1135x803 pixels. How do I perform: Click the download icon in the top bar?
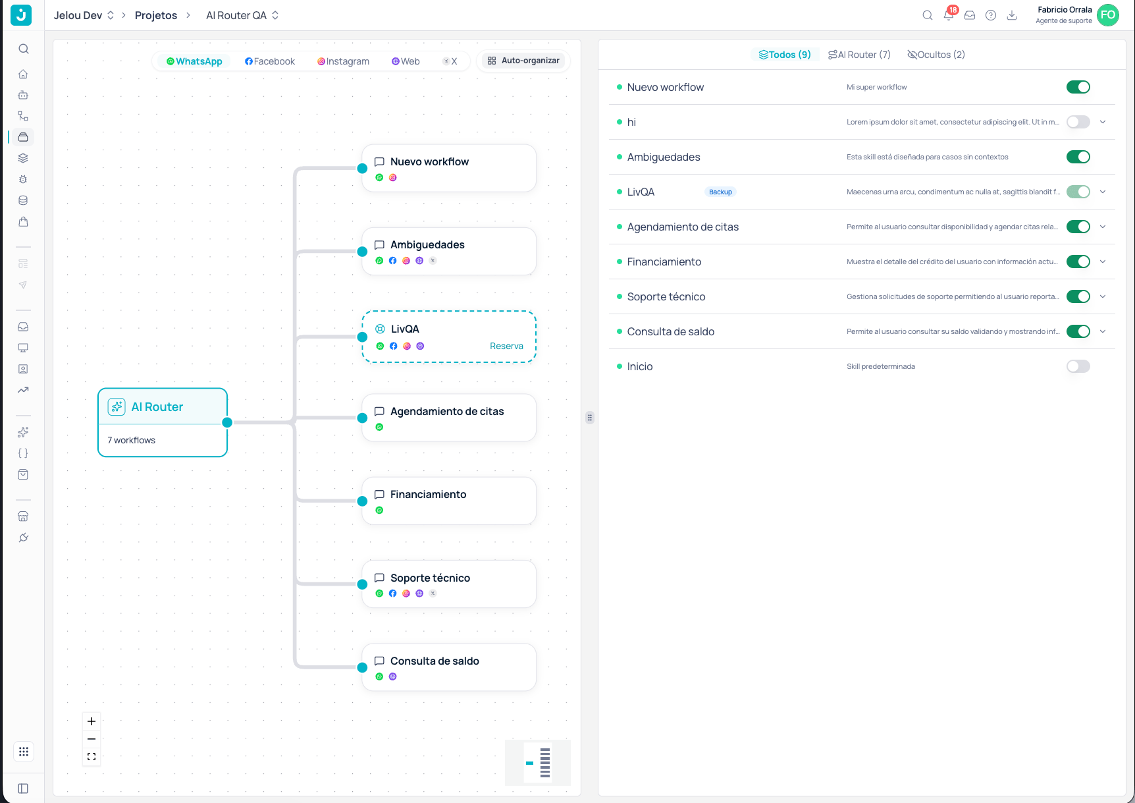pos(1012,15)
